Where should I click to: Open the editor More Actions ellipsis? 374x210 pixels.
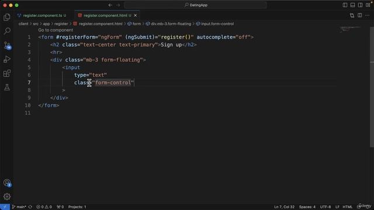pyautogui.click(x=368, y=16)
